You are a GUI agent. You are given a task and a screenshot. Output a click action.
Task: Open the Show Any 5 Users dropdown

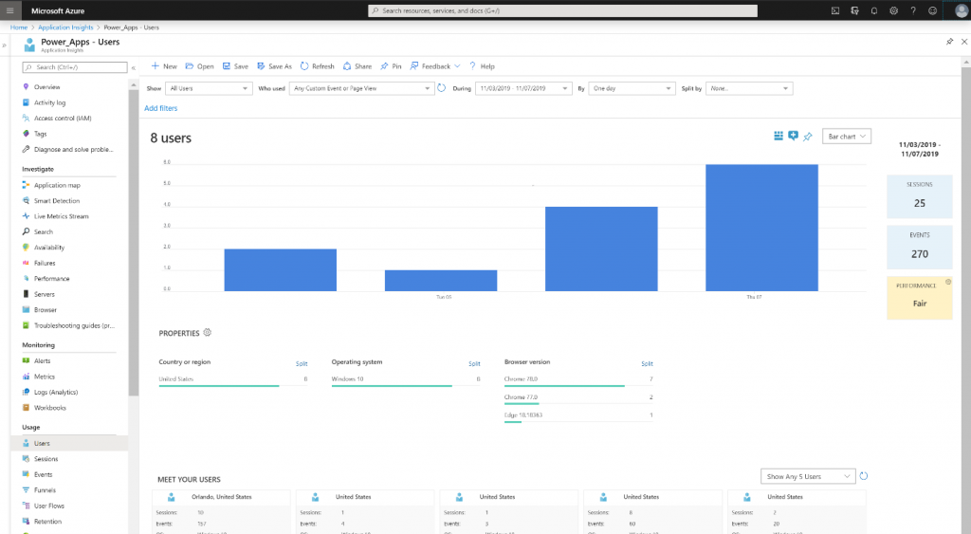coord(808,476)
